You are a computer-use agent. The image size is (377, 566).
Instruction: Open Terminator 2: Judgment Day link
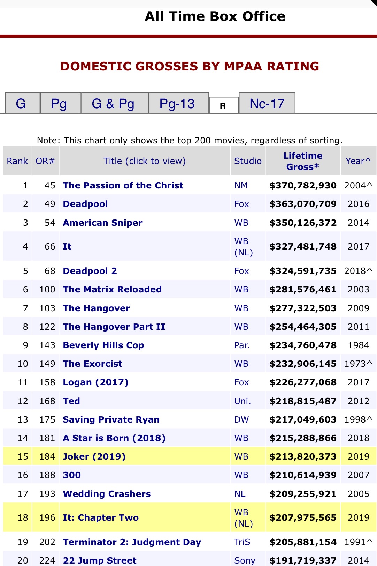132,542
